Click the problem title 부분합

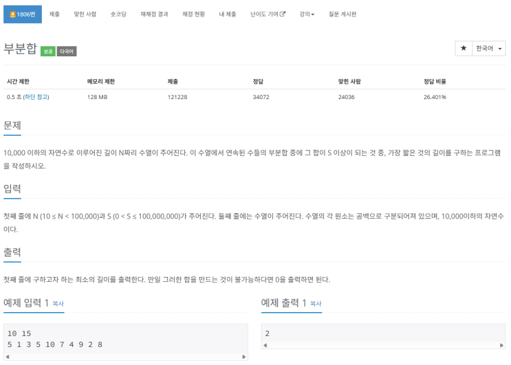(20, 49)
